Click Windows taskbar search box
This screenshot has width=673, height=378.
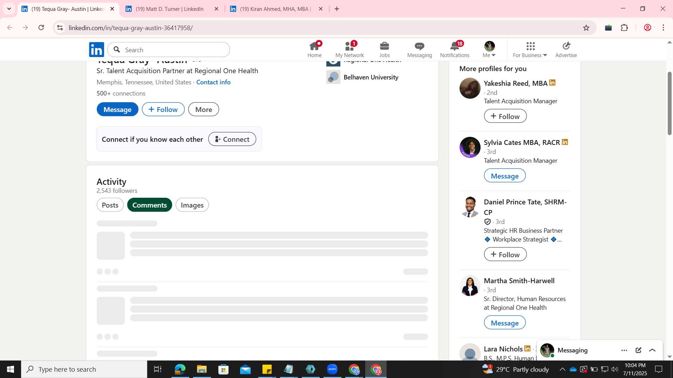(x=84, y=369)
